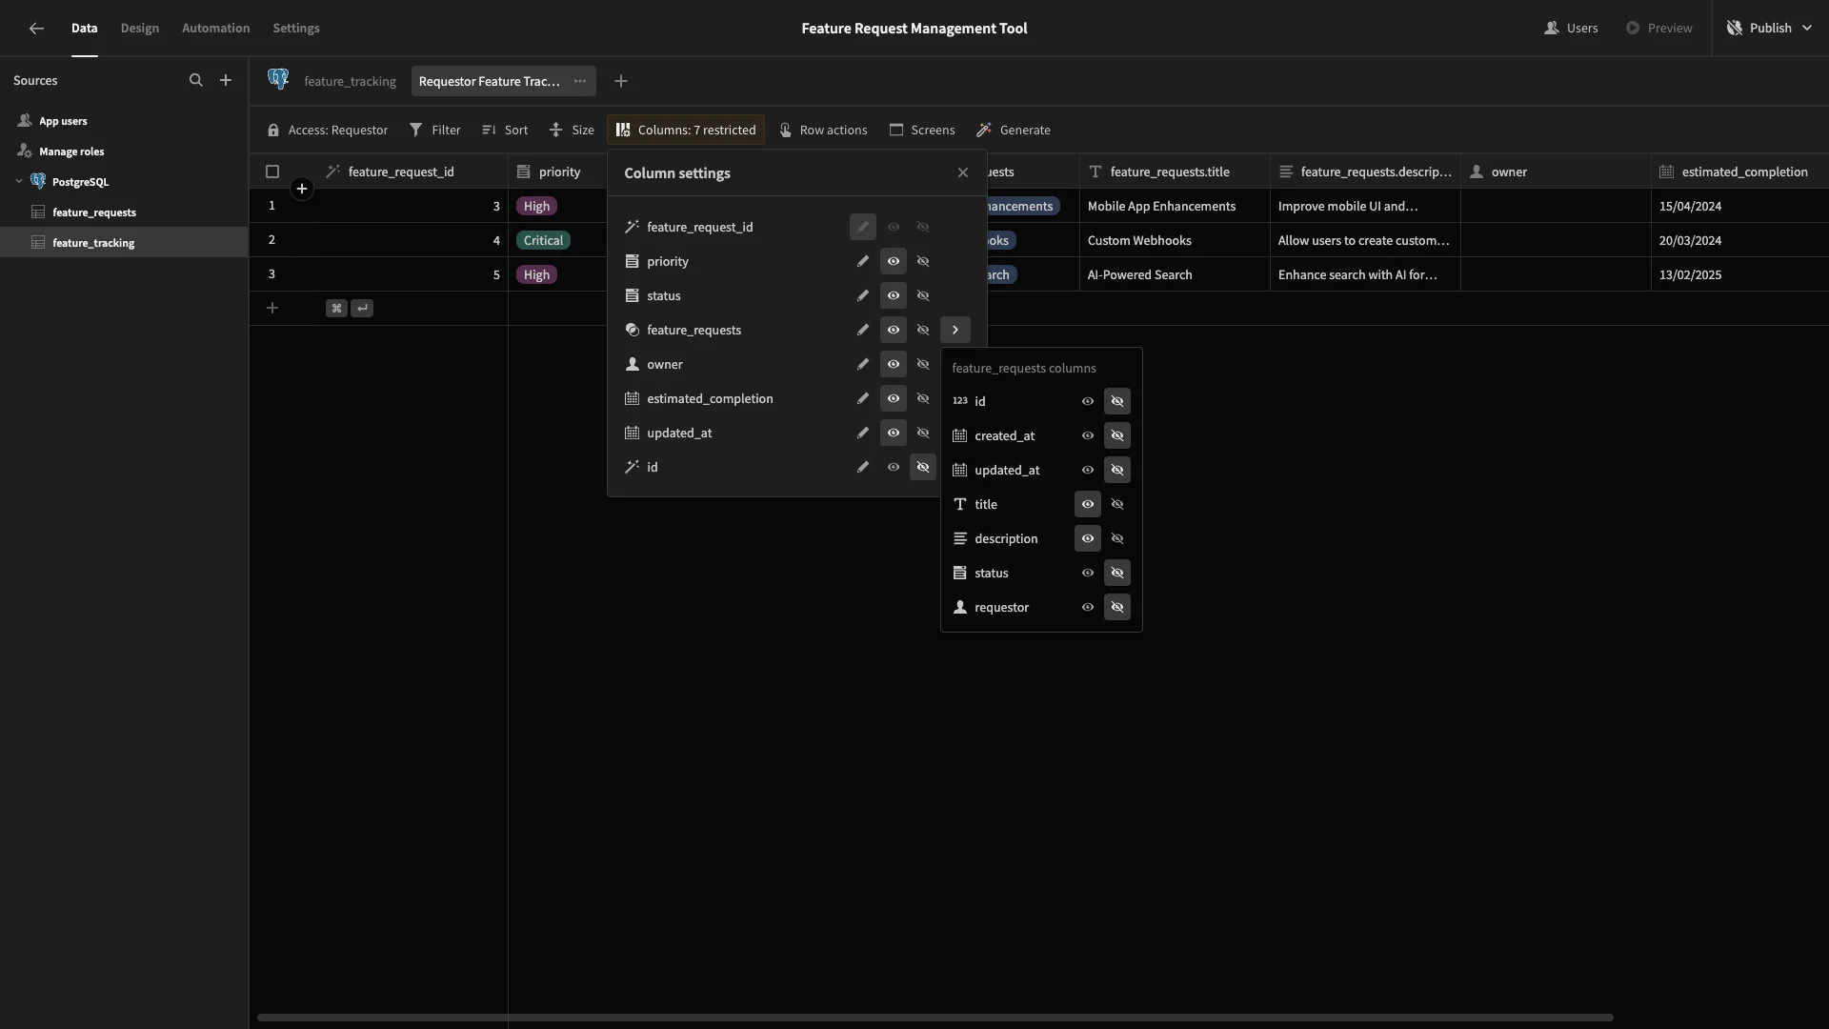
Task: Open the Screens tool
Action: coord(922,130)
